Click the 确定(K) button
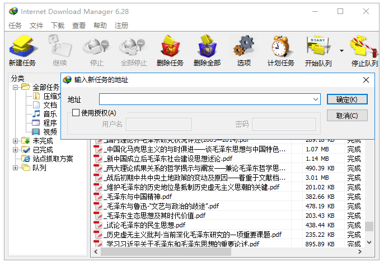 (x=347, y=99)
